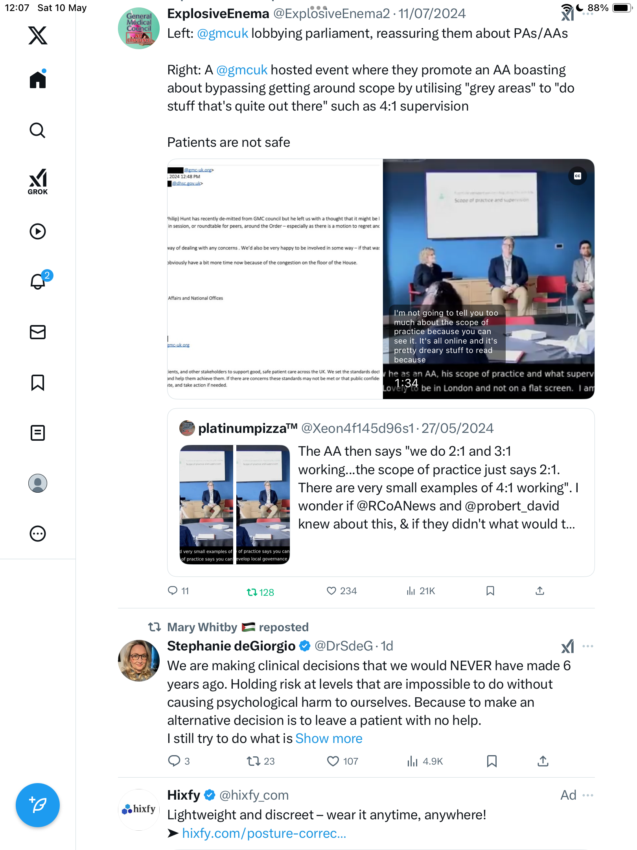Open the search magnifier in sidebar
The height and width of the screenshot is (850, 637).
[38, 130]
